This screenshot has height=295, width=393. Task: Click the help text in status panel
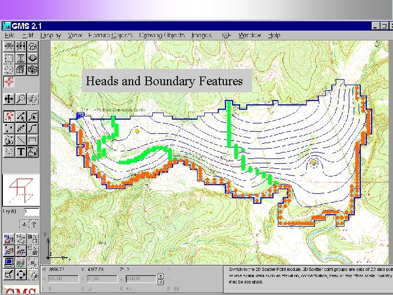pyautogui.click(x=310, y=275)
